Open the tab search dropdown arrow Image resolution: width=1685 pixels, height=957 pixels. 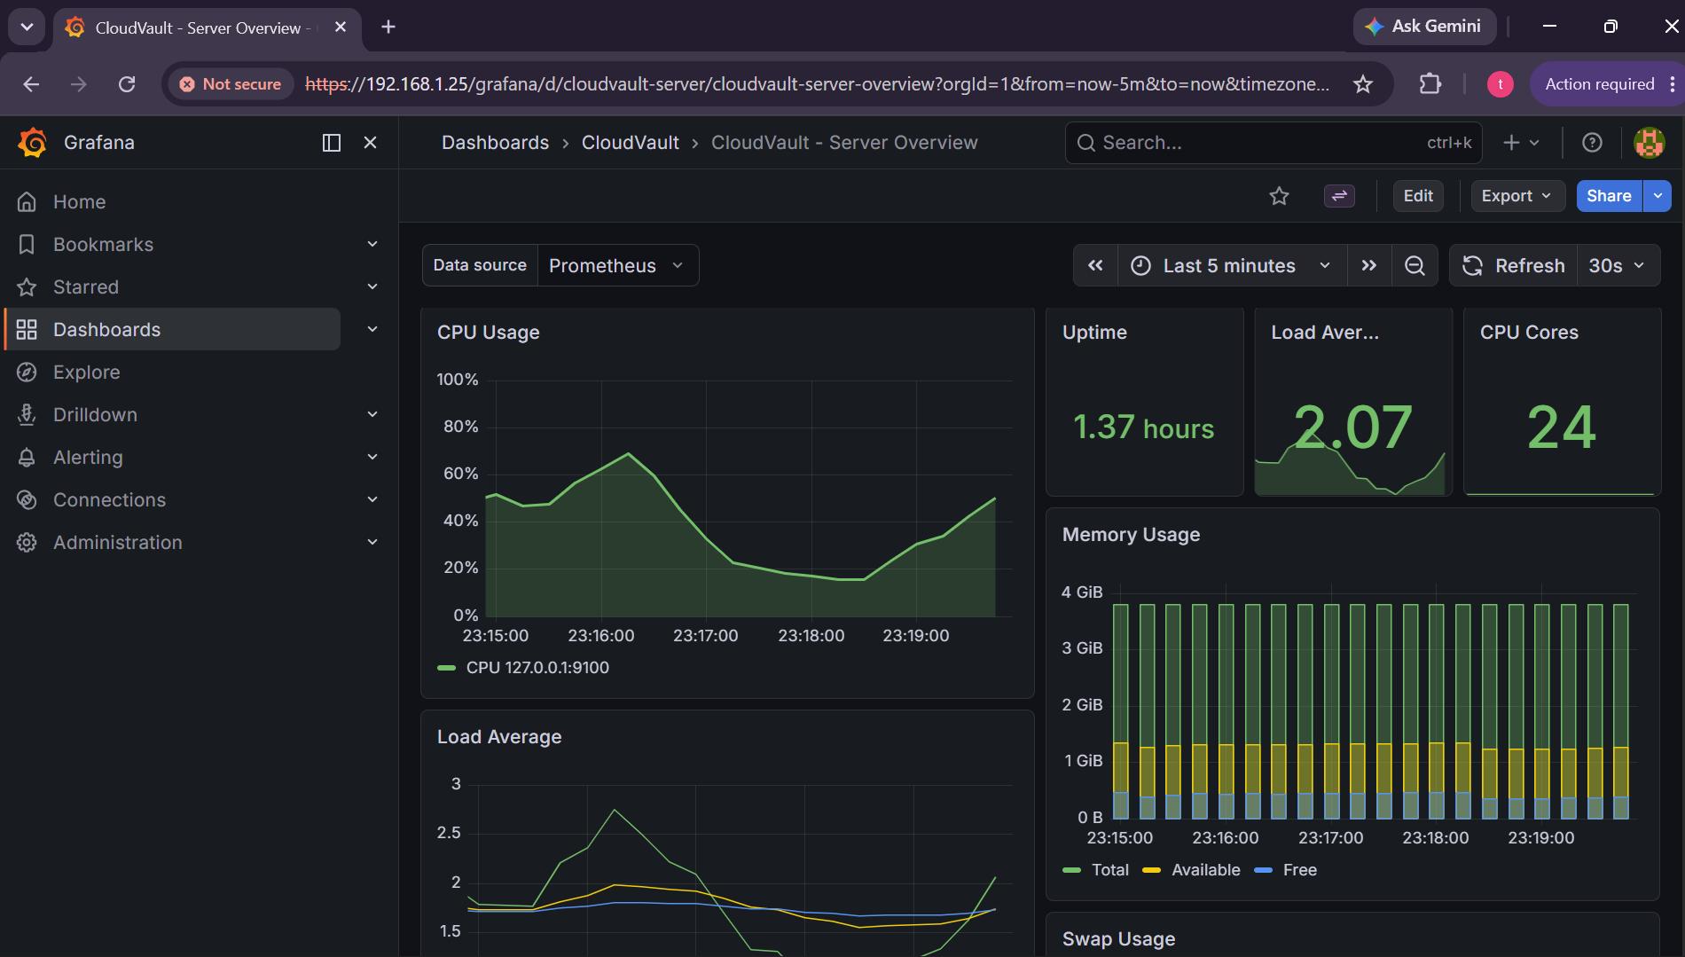point(27,27)
